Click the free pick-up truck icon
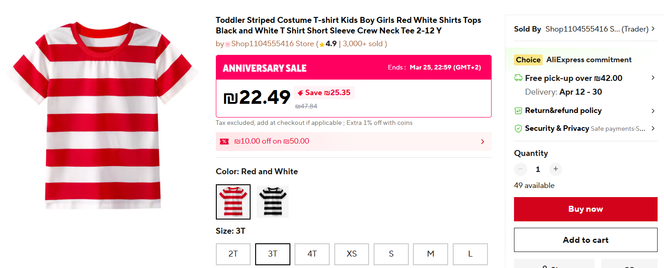The image size is (664, 268). (518, 78)
